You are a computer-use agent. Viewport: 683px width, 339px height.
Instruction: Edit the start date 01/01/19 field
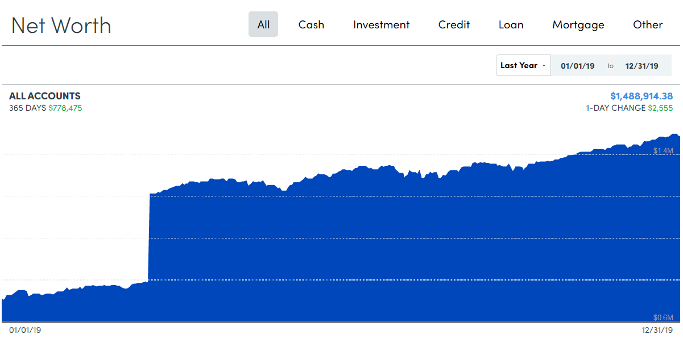[x=578, y=66]
